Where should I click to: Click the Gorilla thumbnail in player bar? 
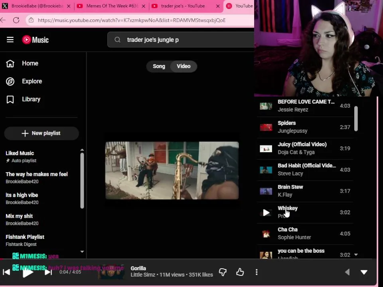tap(111, 272)
